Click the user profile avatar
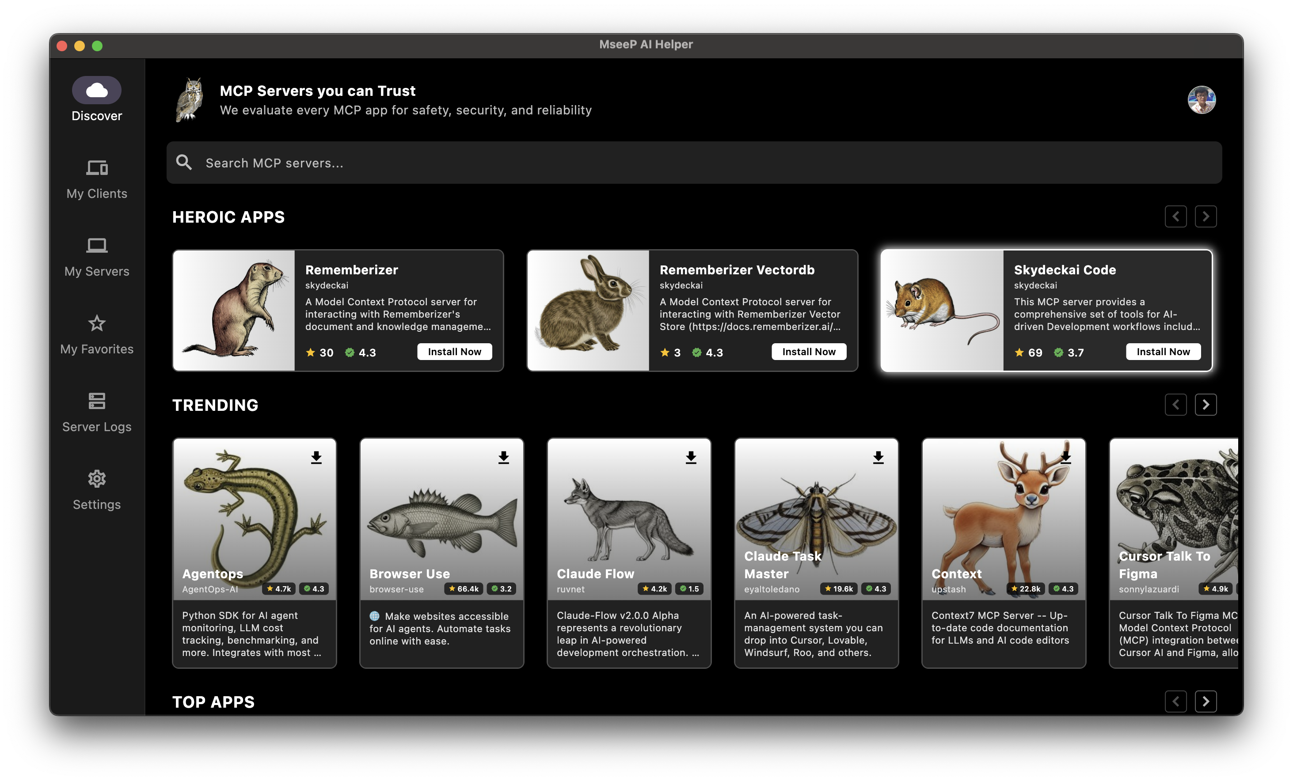 (1201, 100)
